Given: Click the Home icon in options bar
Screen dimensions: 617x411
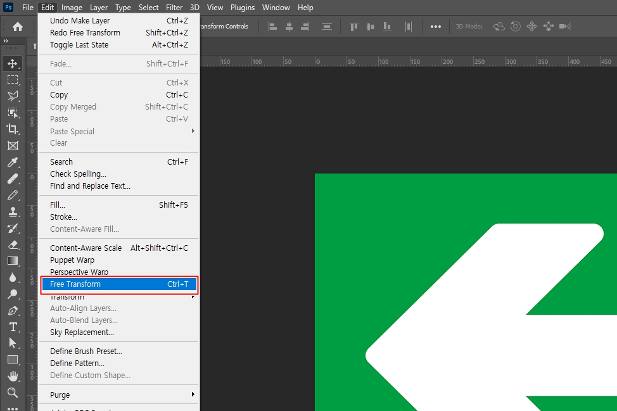Looking at the screenshot, I should (x=18, y=27).
